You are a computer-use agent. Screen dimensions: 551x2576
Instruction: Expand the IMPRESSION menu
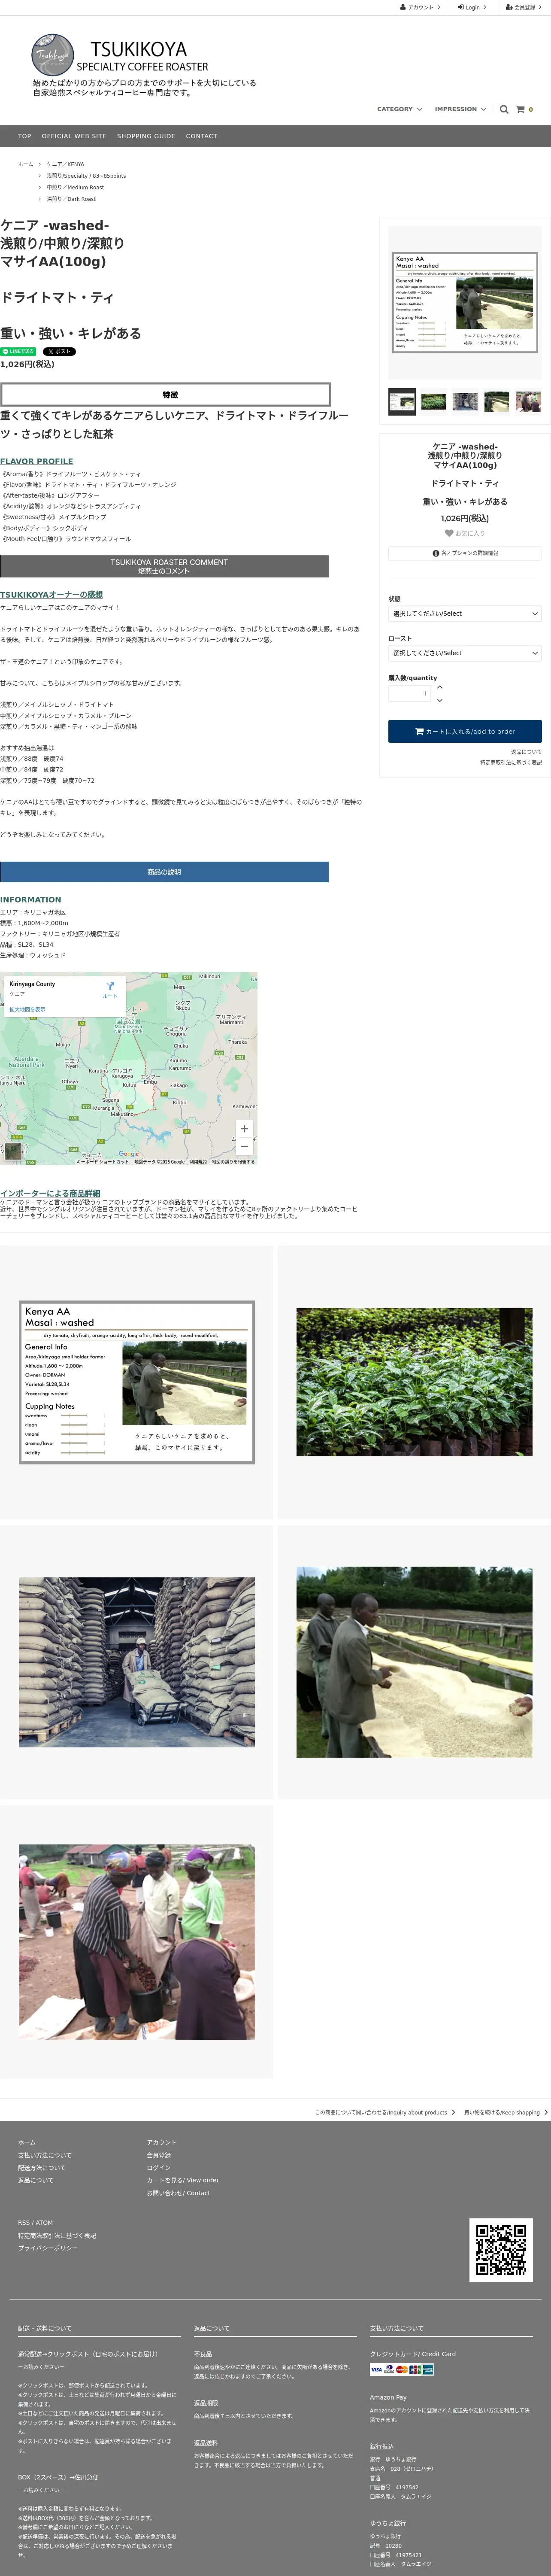click(460, 109)
